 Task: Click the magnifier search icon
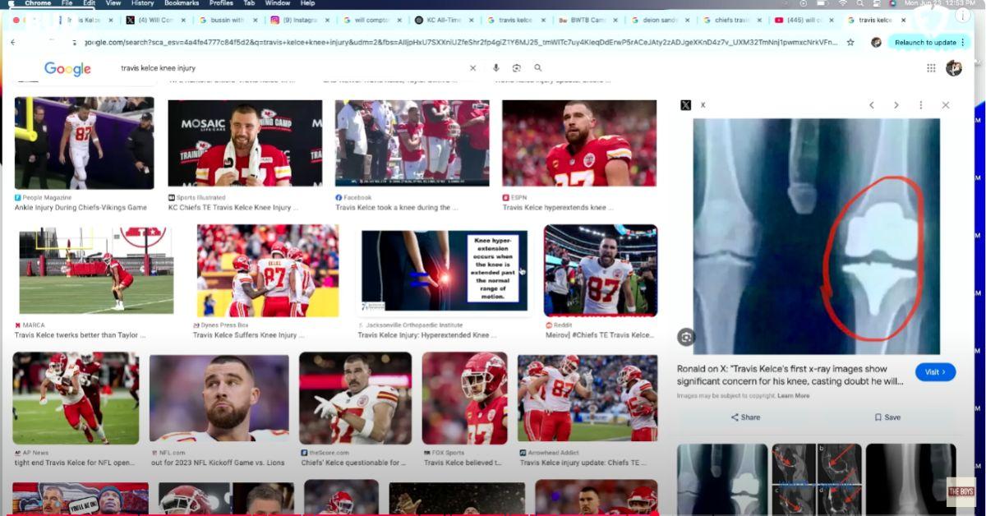pyautogui.click(x=537, y=68)
